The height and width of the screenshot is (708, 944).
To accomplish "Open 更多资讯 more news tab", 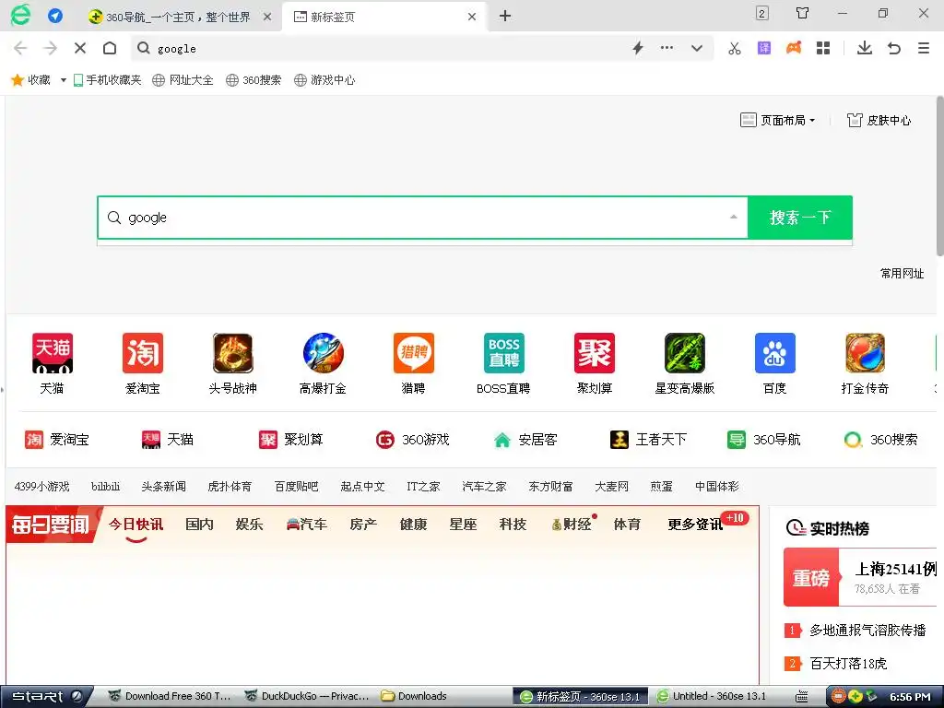I will (695, 525).
